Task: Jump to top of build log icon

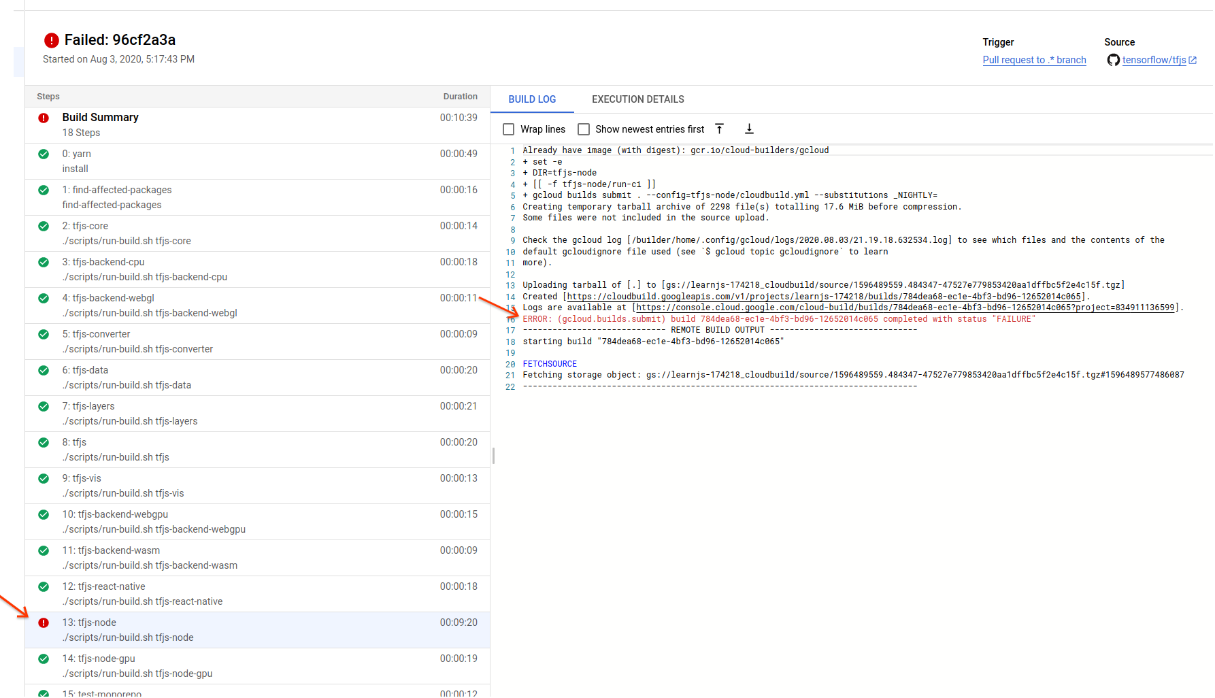Action: tap(719, 129)
